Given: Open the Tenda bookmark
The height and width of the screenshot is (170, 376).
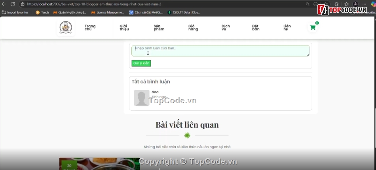Looking at the screenshot, I should click(42, 12).
